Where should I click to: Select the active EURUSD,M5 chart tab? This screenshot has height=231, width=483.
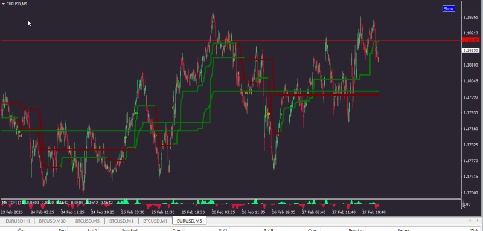point(190,221)
